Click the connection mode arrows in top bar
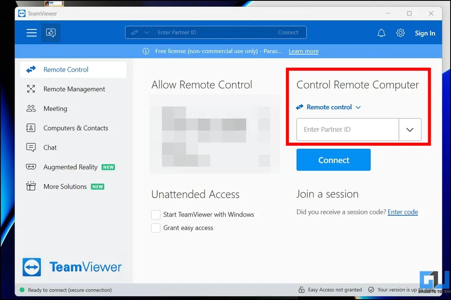The image size is (451, 300). (135, 33)
